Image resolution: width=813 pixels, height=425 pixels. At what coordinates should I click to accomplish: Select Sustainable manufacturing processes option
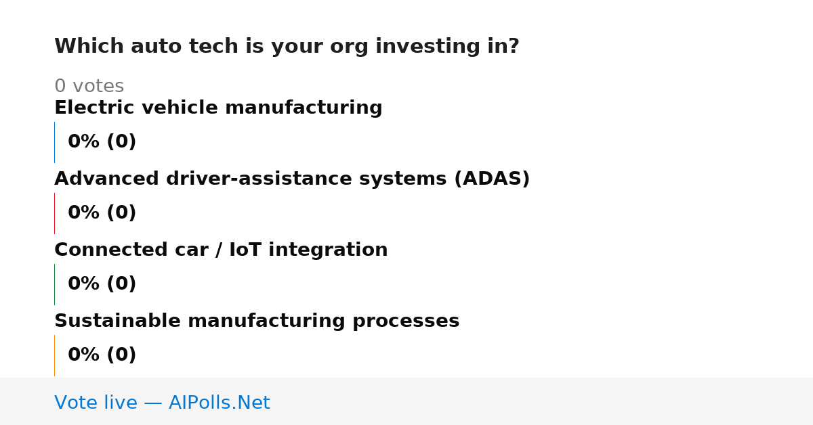tap(257, 321)
